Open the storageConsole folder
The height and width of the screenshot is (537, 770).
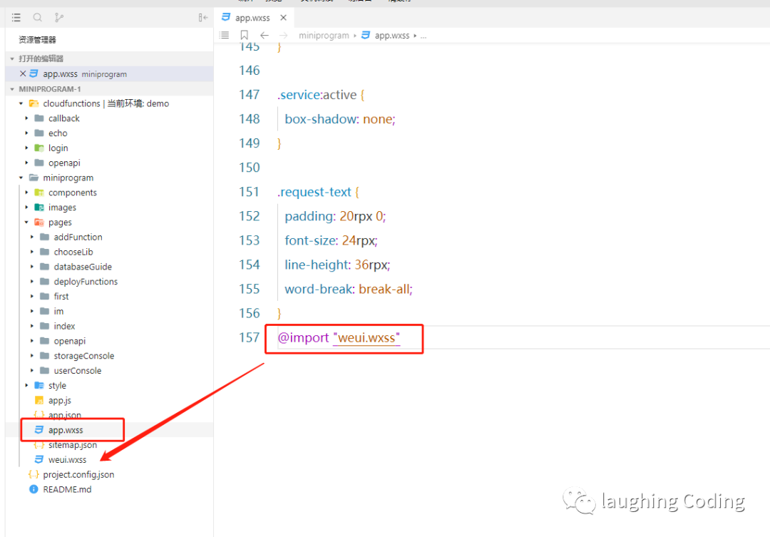pyautogui.click(x=84, y=356)
